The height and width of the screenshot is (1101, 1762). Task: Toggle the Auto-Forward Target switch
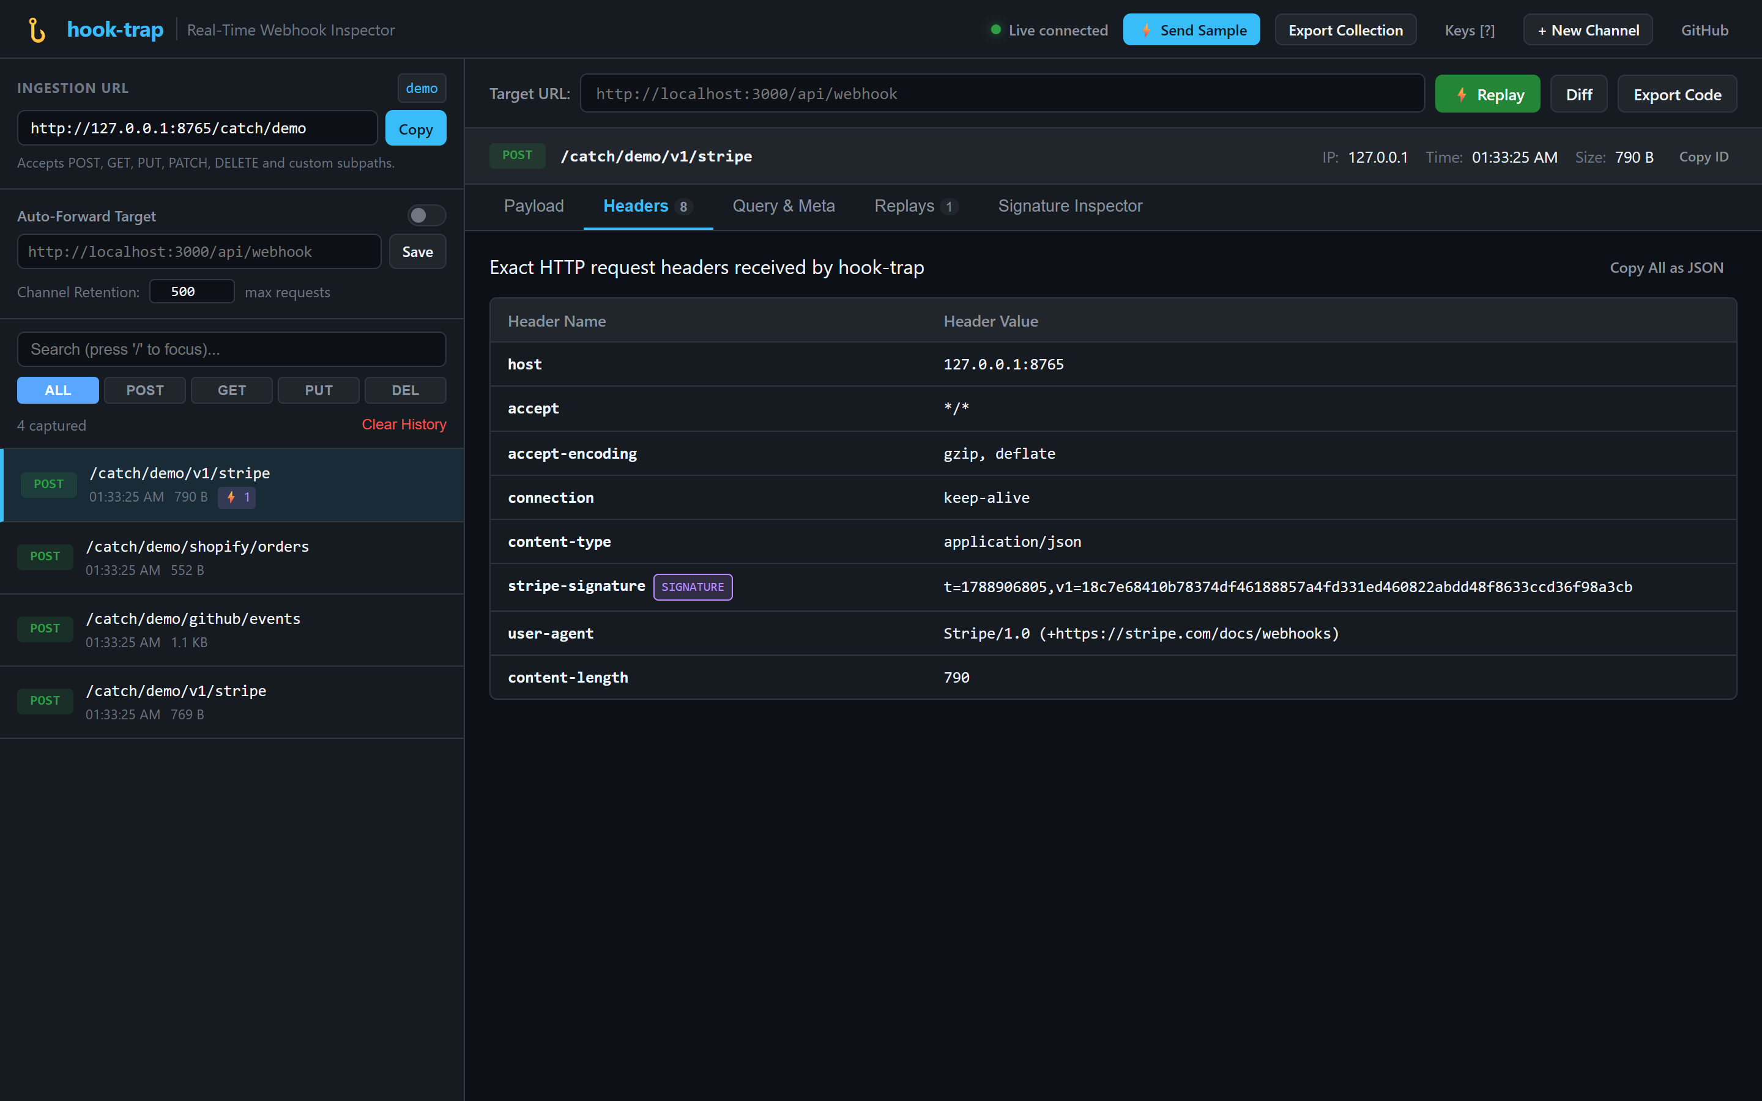[426, 215]
